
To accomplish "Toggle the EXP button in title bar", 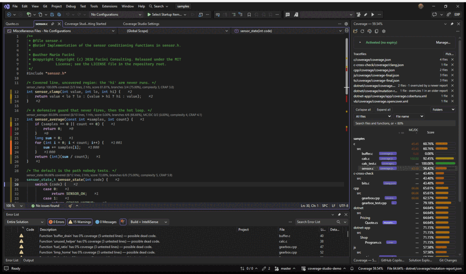I will 457,14.
